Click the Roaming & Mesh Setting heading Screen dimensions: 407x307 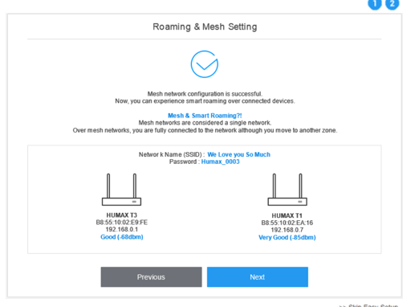pyautogui.click(x=205, y=27)
